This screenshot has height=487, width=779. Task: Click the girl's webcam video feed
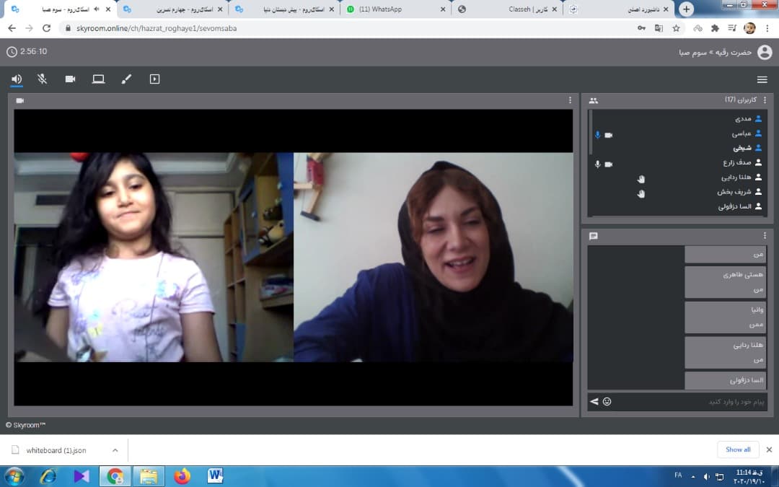[x=154, y=257]
